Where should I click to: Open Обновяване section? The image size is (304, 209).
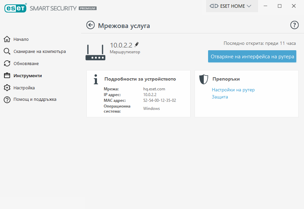tap(26, 63)
